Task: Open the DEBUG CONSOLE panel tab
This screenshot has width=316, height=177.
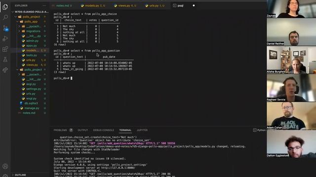Action: click(103, 130)
